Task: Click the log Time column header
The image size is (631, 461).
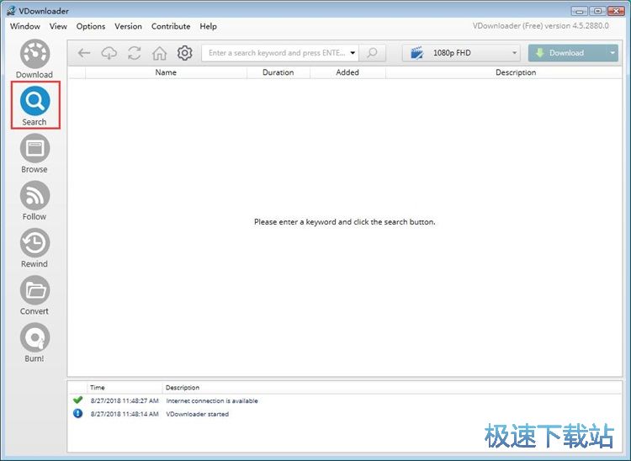Action: (x=125, y=387)
